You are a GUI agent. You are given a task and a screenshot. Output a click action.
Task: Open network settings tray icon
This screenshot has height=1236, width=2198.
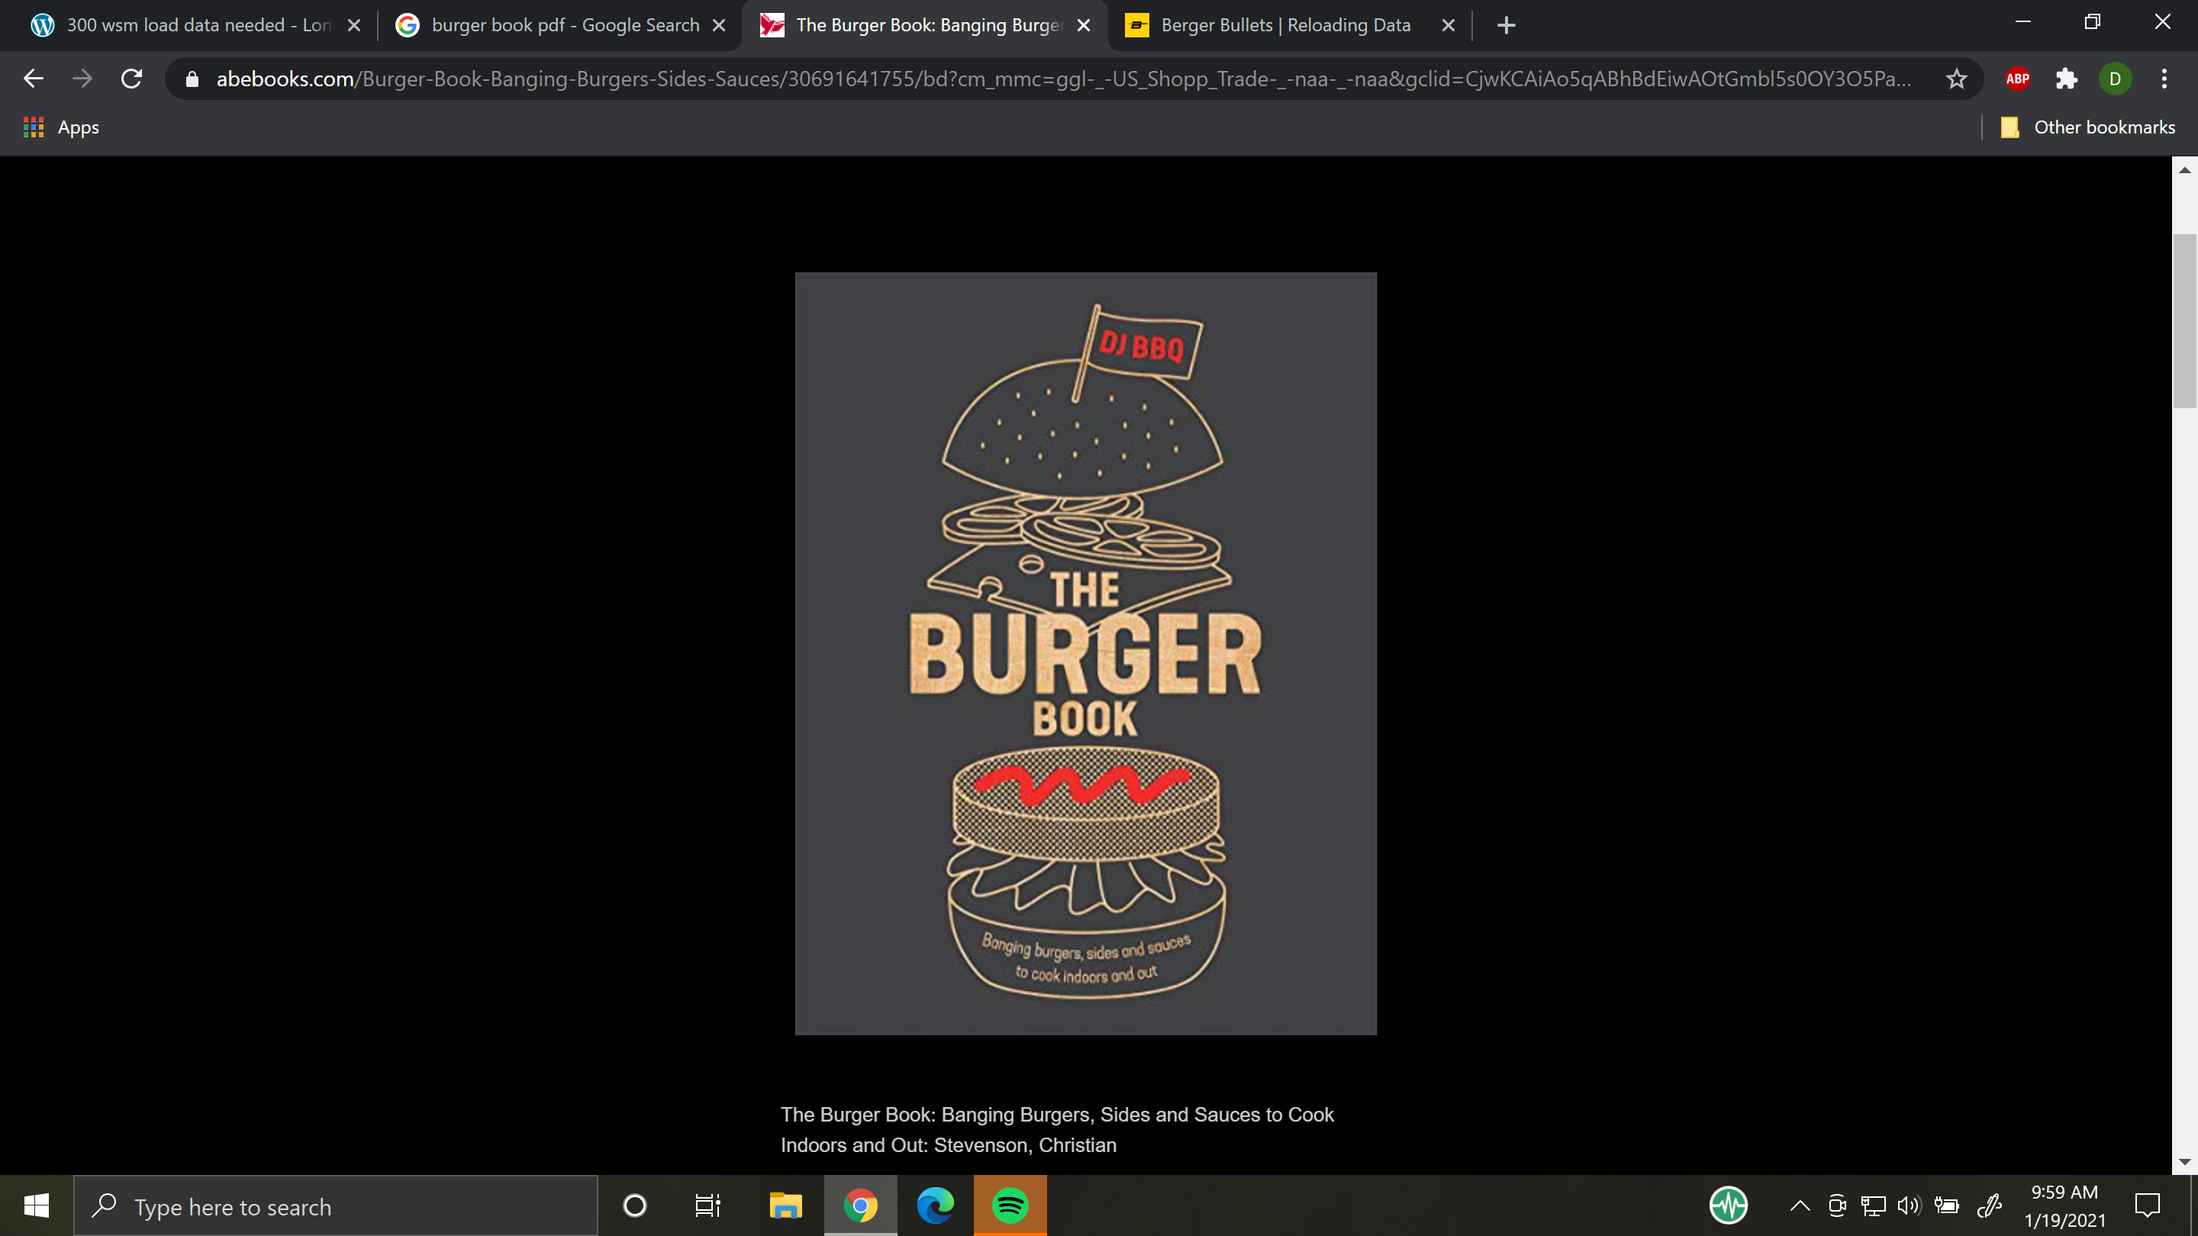click(x=1873, y=1205)
